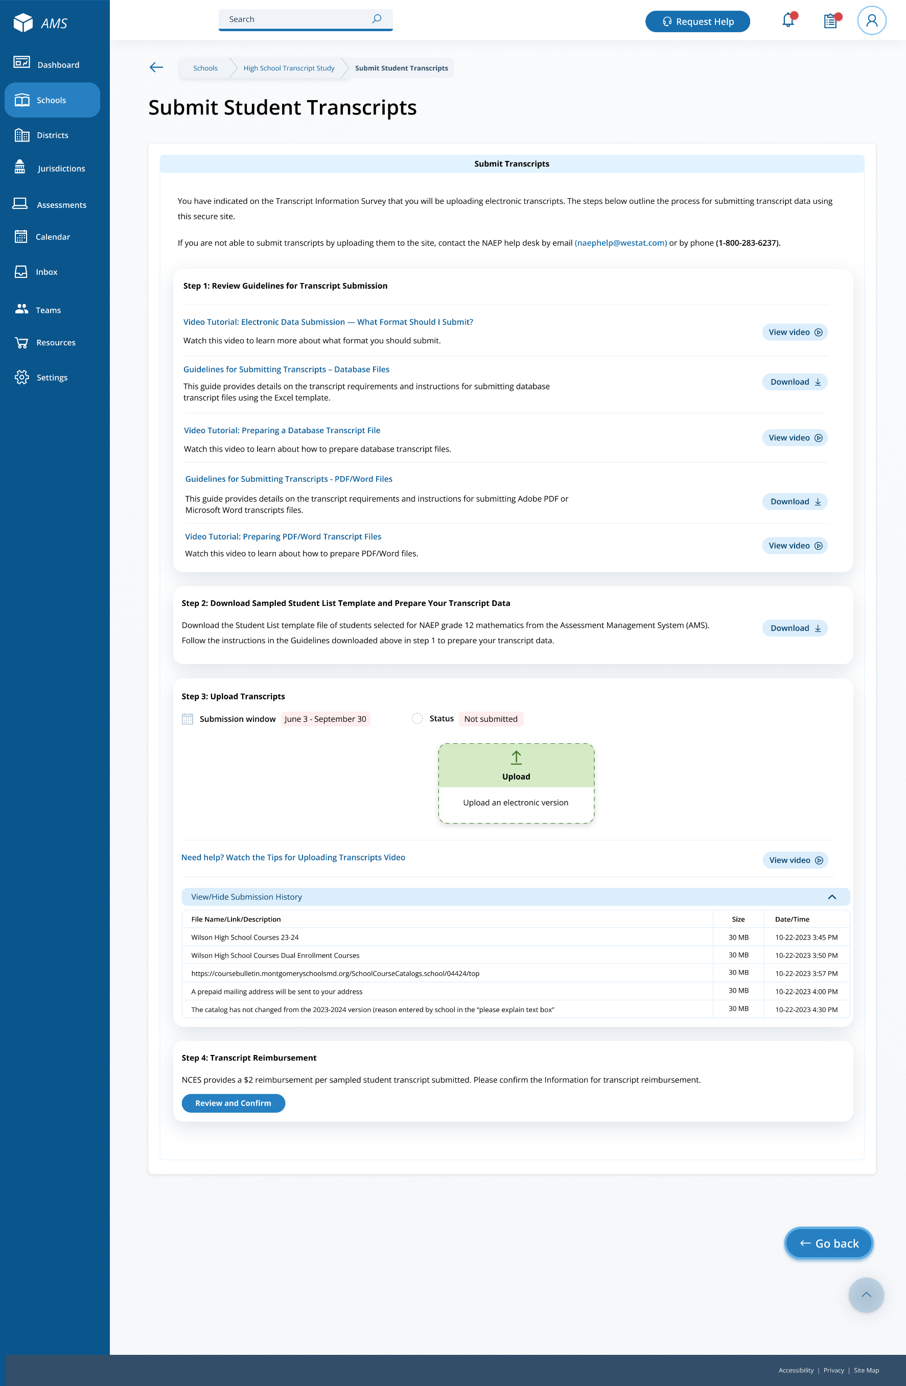Open Jurisdictions sidebar item

tap(50, 168)
